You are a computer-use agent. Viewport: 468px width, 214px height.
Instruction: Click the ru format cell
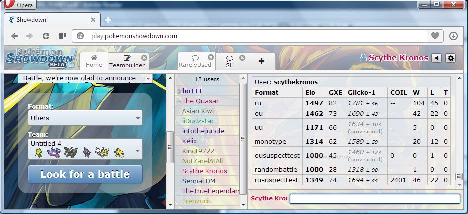277,103
